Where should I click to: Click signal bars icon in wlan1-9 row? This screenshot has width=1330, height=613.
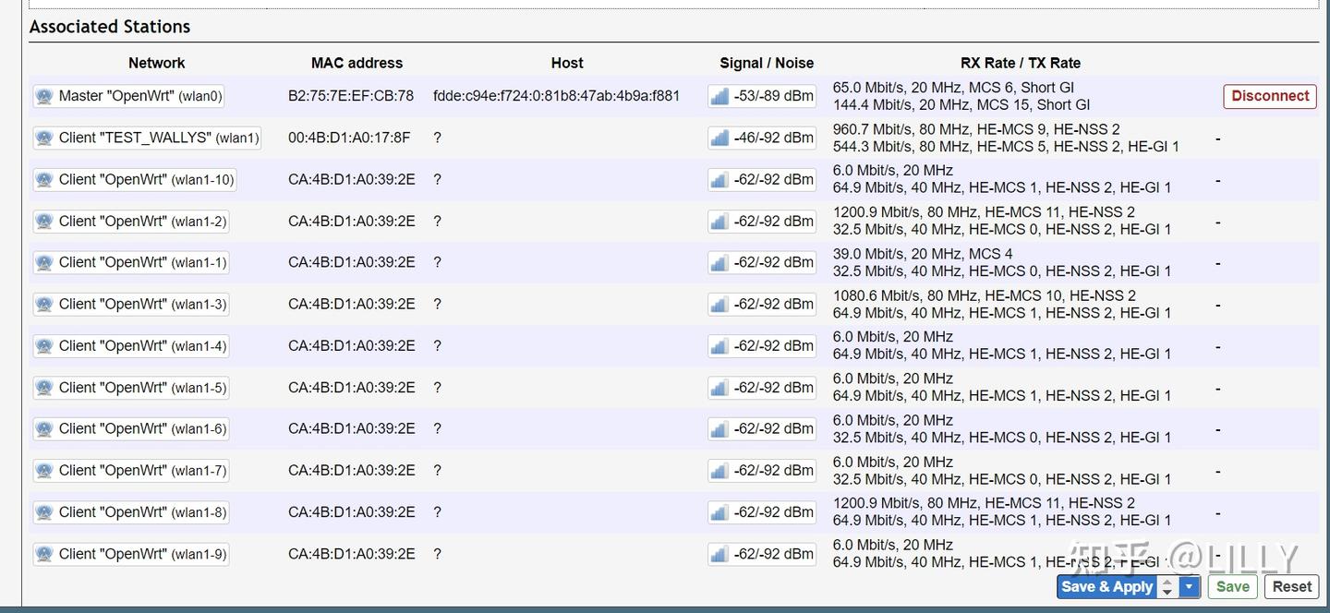tap(719, 555)
